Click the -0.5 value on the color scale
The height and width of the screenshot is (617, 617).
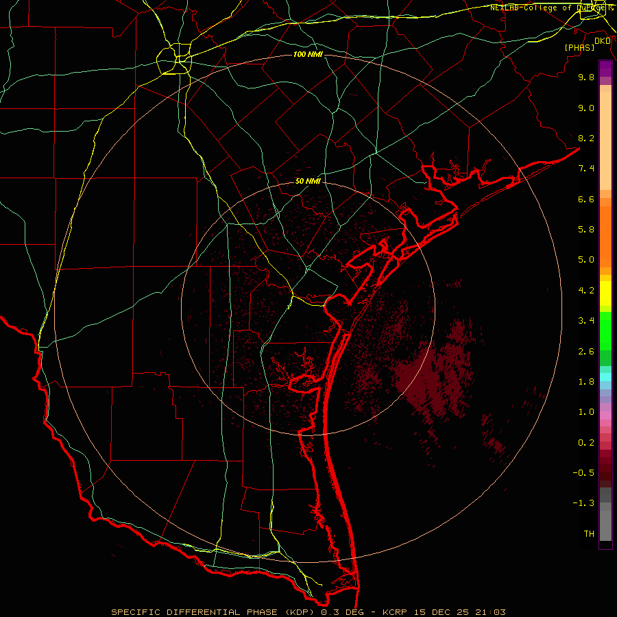click(583, 473)
